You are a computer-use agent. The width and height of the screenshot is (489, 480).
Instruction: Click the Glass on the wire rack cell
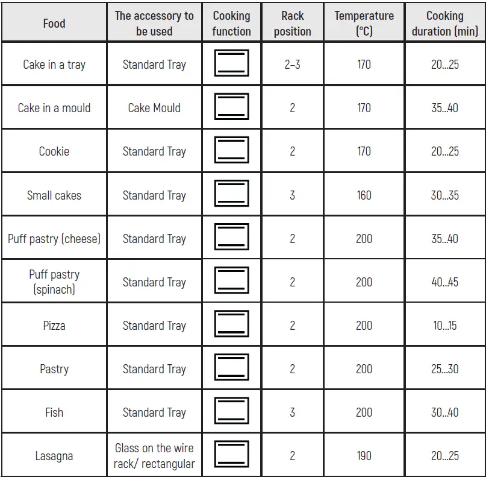coord(154,456)
